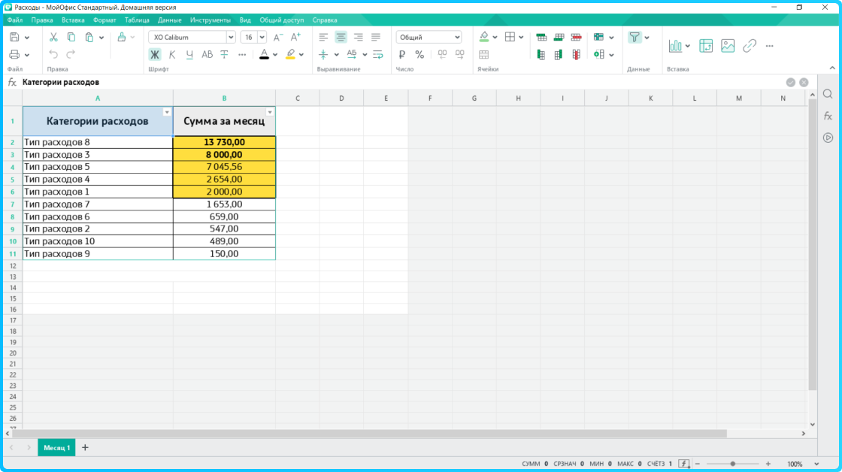The height and width of the screenshot is (472, 842).
Task: Open the Общий доступ menu
Action: [282, 20]
